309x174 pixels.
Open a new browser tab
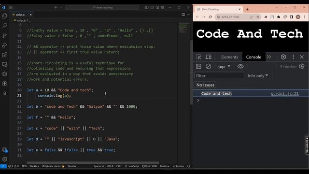(247, 9)
